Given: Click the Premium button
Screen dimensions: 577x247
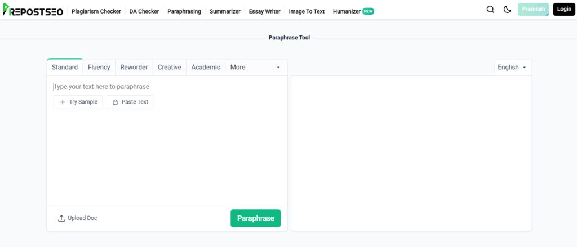Looking at the screenshot, I should [x=533, y=10].
